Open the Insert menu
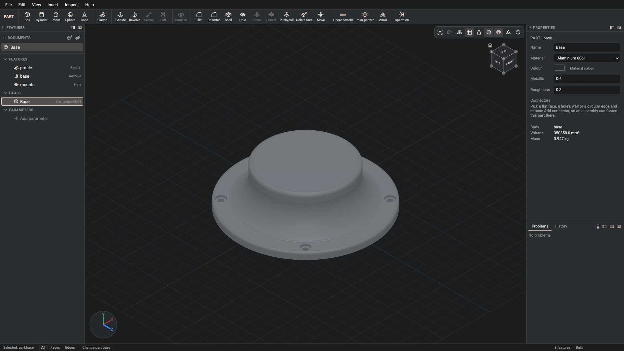The image size is (624, 351). pyautogui.click(x=53, y=5)
